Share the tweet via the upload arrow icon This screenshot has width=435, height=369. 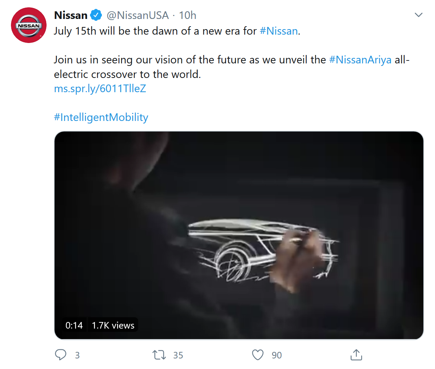point(356,355)
